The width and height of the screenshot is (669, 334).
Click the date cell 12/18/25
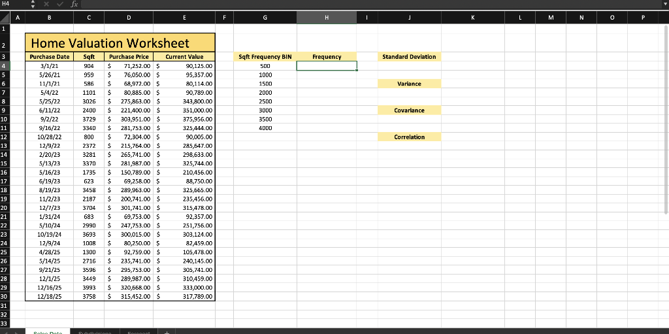coord(50,296)
